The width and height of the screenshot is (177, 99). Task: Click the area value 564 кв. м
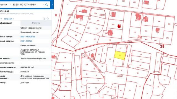click(25, 72)
